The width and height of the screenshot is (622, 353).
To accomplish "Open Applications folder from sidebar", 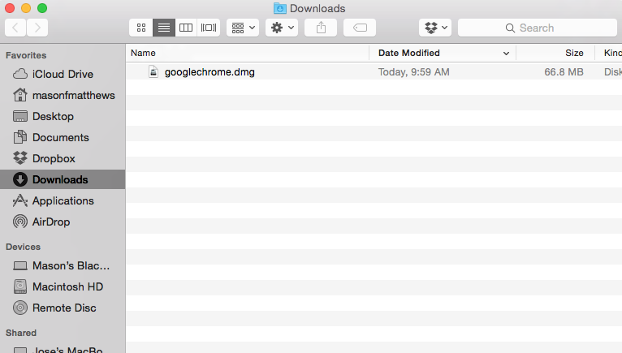I will click(63, 200).
